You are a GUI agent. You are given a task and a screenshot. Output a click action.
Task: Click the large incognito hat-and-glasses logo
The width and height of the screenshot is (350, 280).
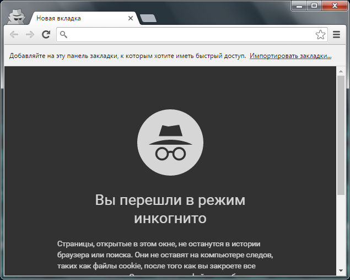(170, 142)
